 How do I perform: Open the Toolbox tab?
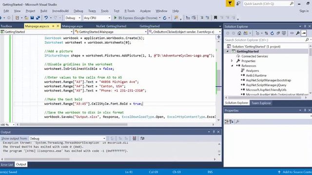[x=6, y=26]
